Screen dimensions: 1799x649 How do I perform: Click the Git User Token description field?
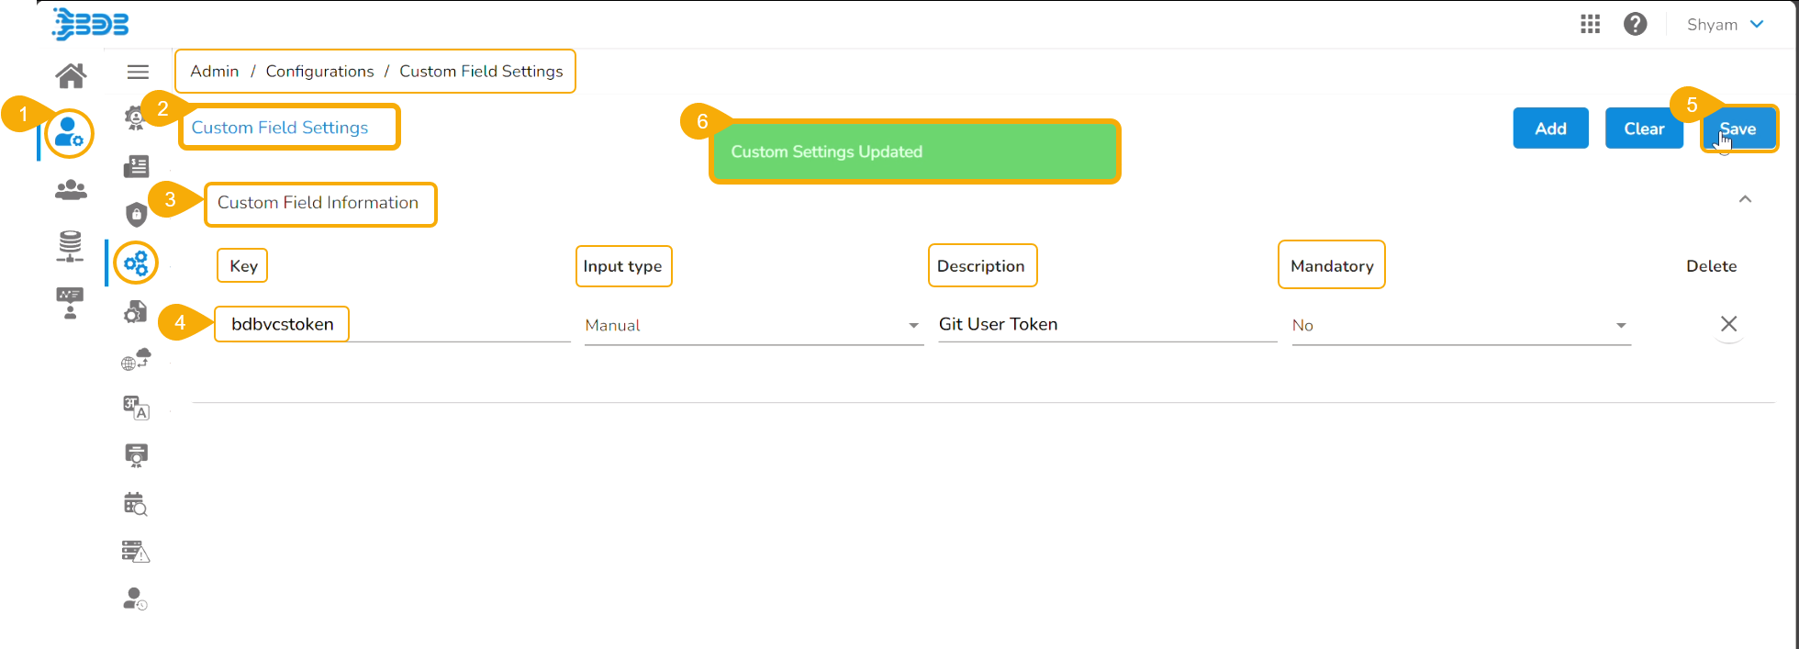(x=1106, y=324)
